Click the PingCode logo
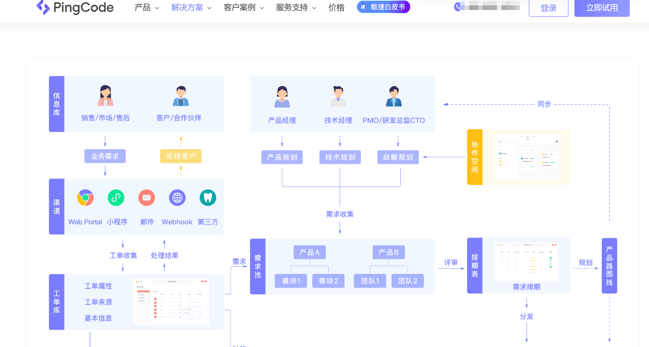This screenshot has height=347, width=649. pyautogui.click(x=75, y=7)
